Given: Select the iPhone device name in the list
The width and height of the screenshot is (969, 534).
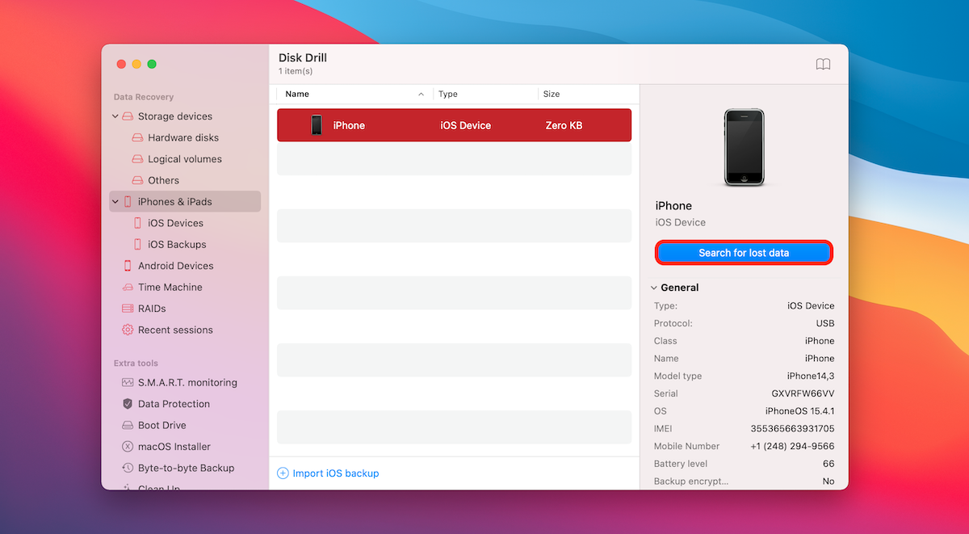Looking at the screenshot, I should (x=349, y=125).
